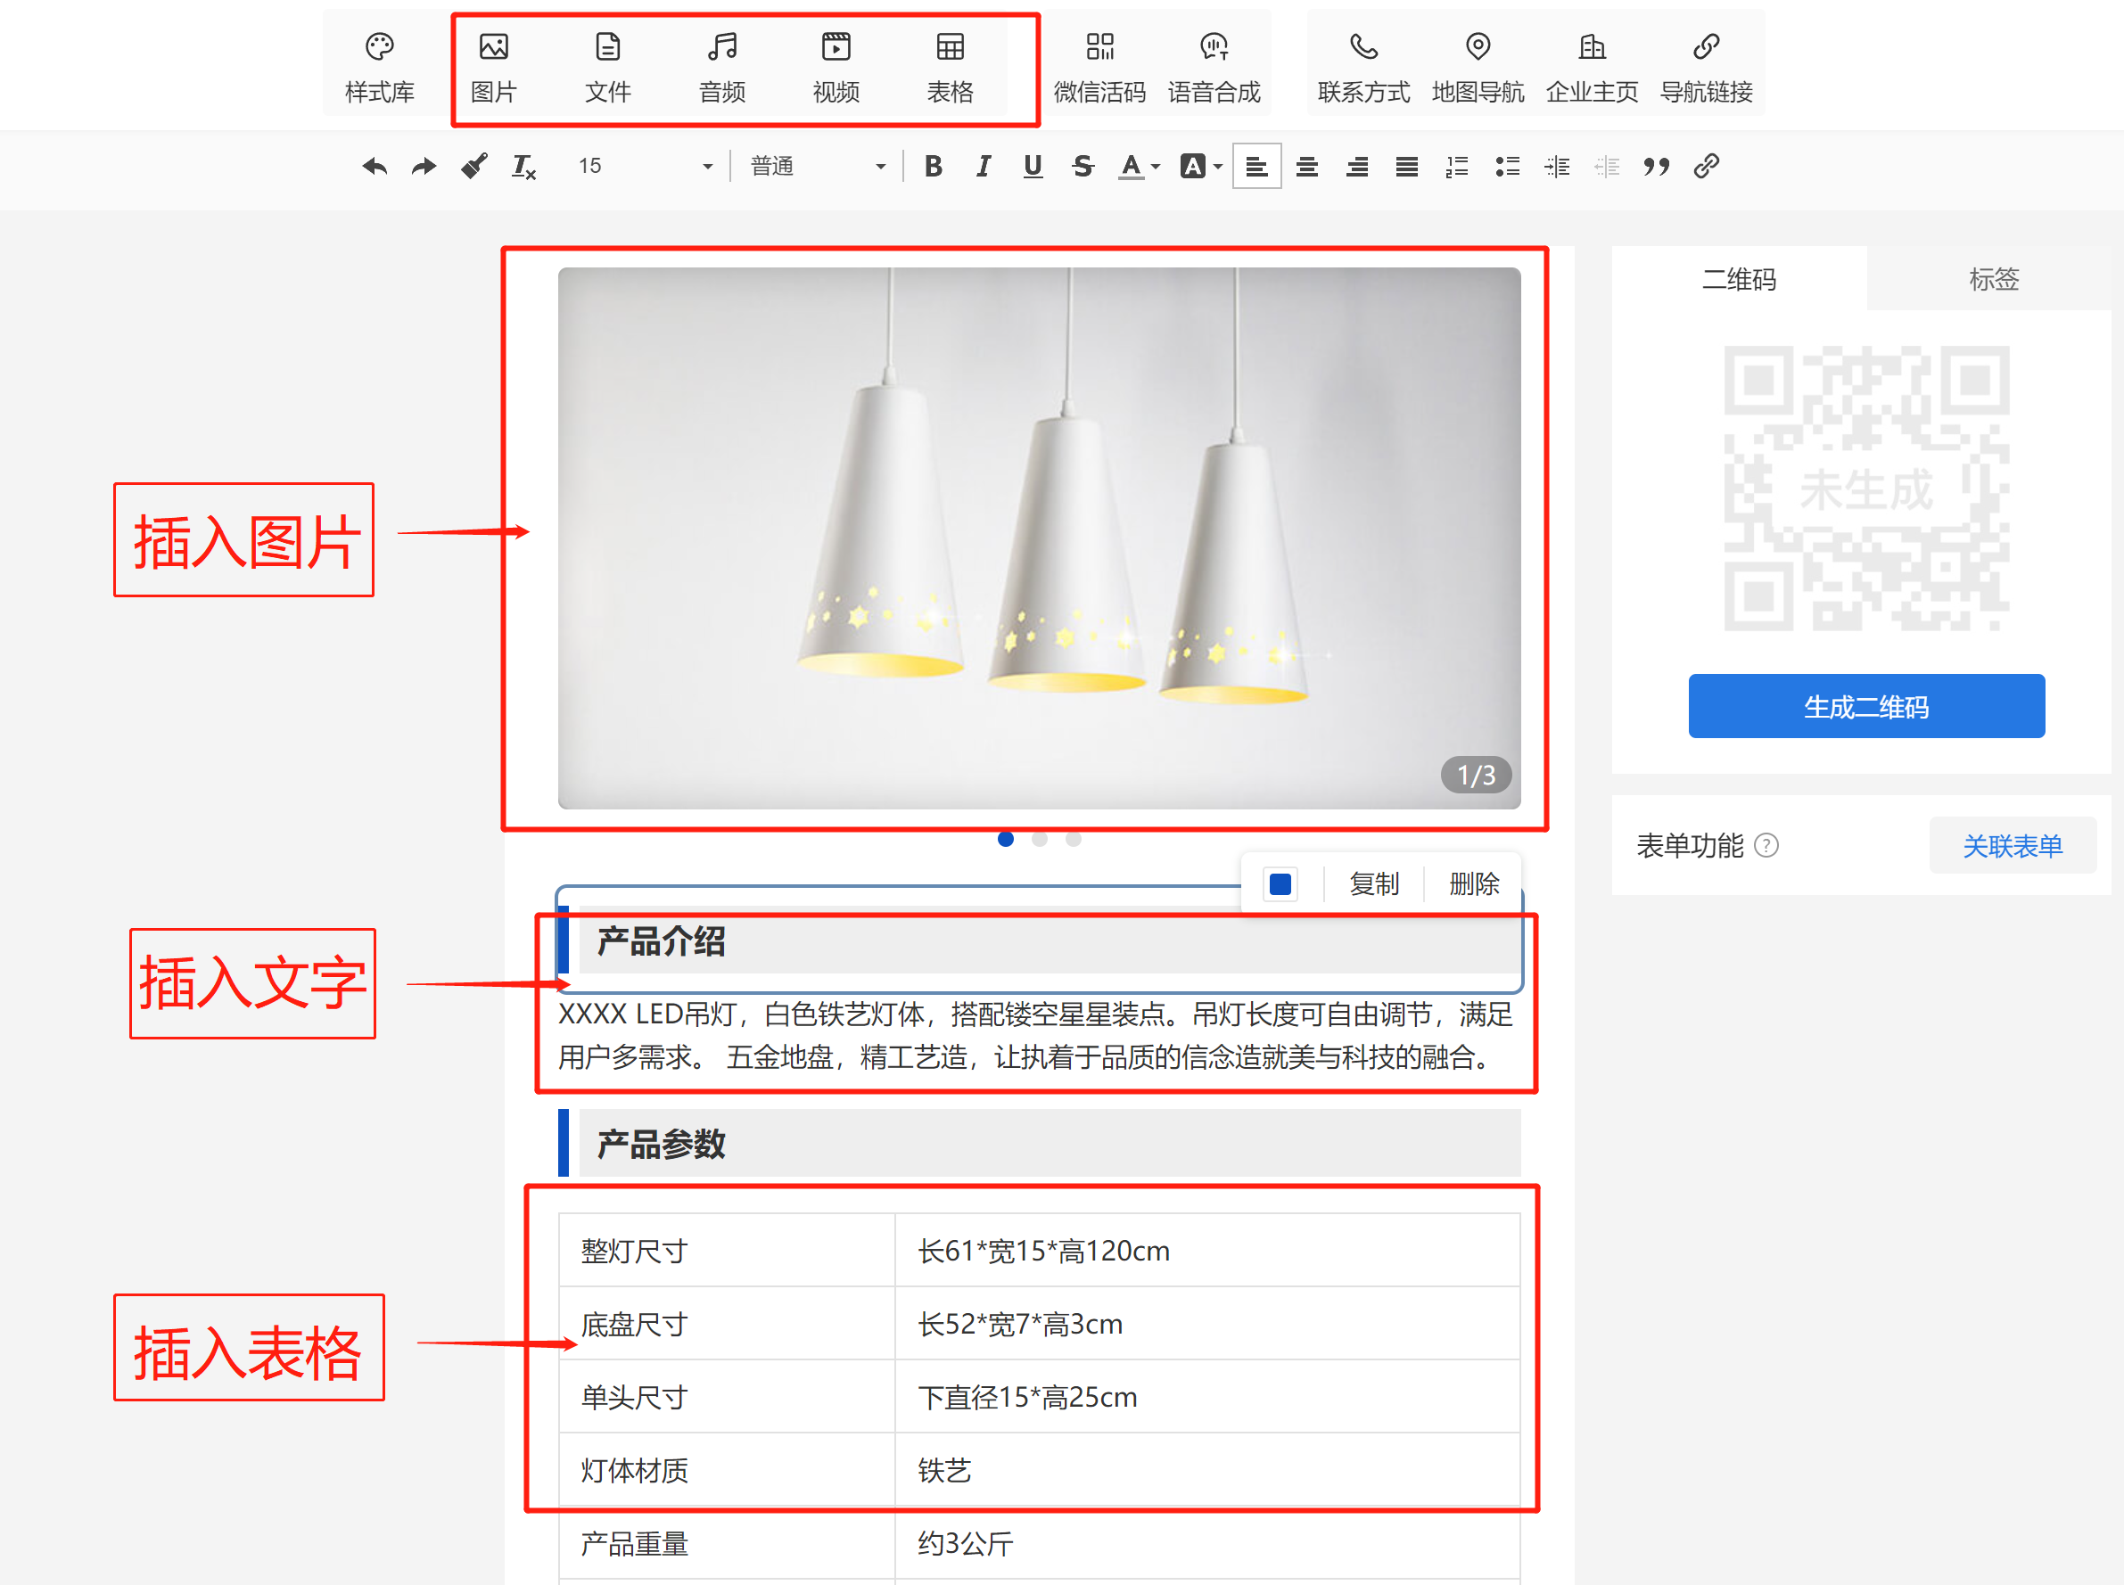
Task: Click the 关联表单 link
Action: [x=2012, y=846]
